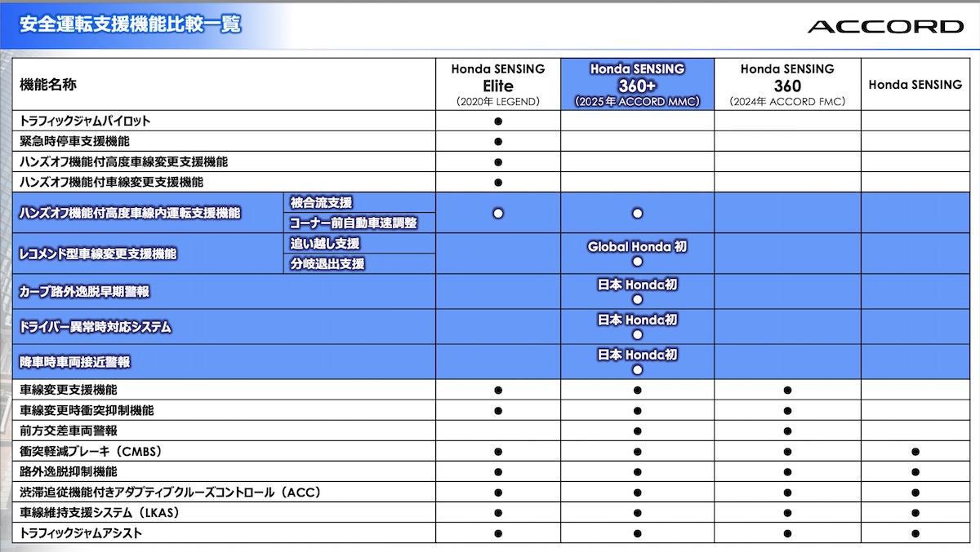The image size is (980, 552).
Task: Click the Elite dot for 車線維持支援システム（LKAS）
Action: point(498,513)
